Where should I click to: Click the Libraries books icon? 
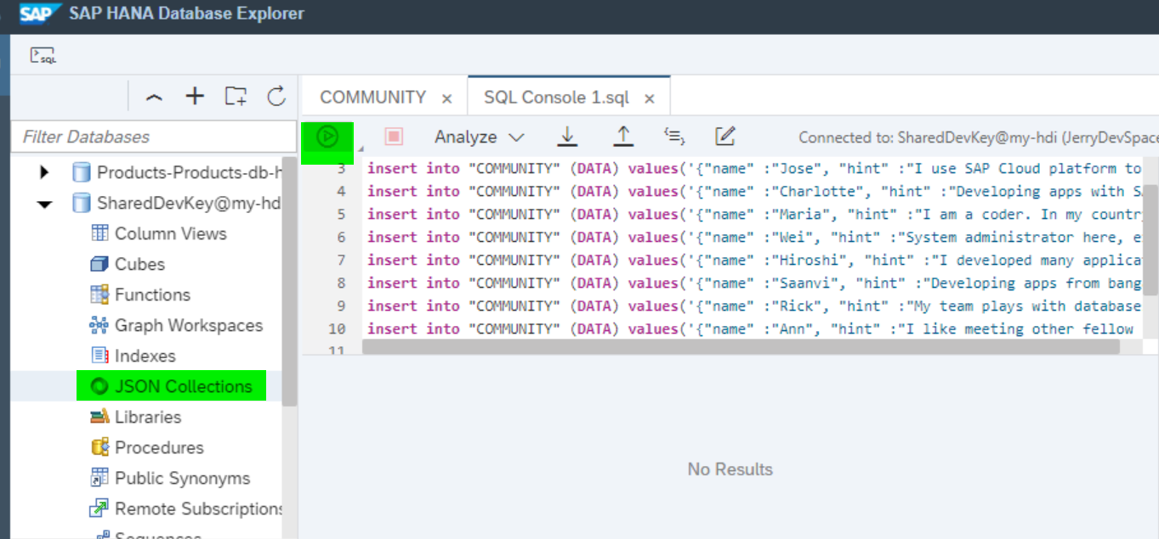pos(99,417)
